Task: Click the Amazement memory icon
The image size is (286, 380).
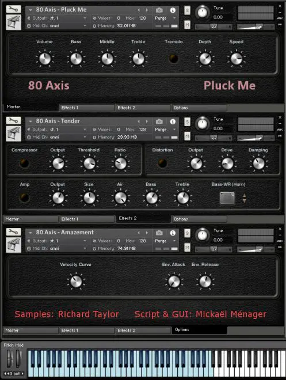Action: [94, 249]
